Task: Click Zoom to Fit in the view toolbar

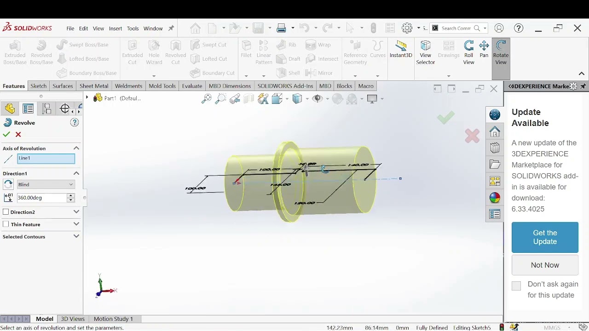Action: (207, 98)
